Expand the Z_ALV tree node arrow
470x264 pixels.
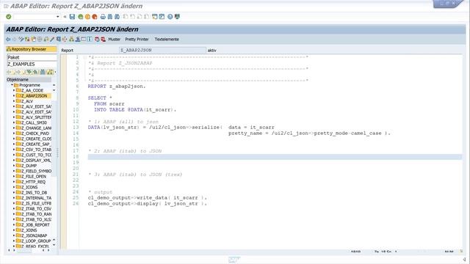tap(14, 101)
